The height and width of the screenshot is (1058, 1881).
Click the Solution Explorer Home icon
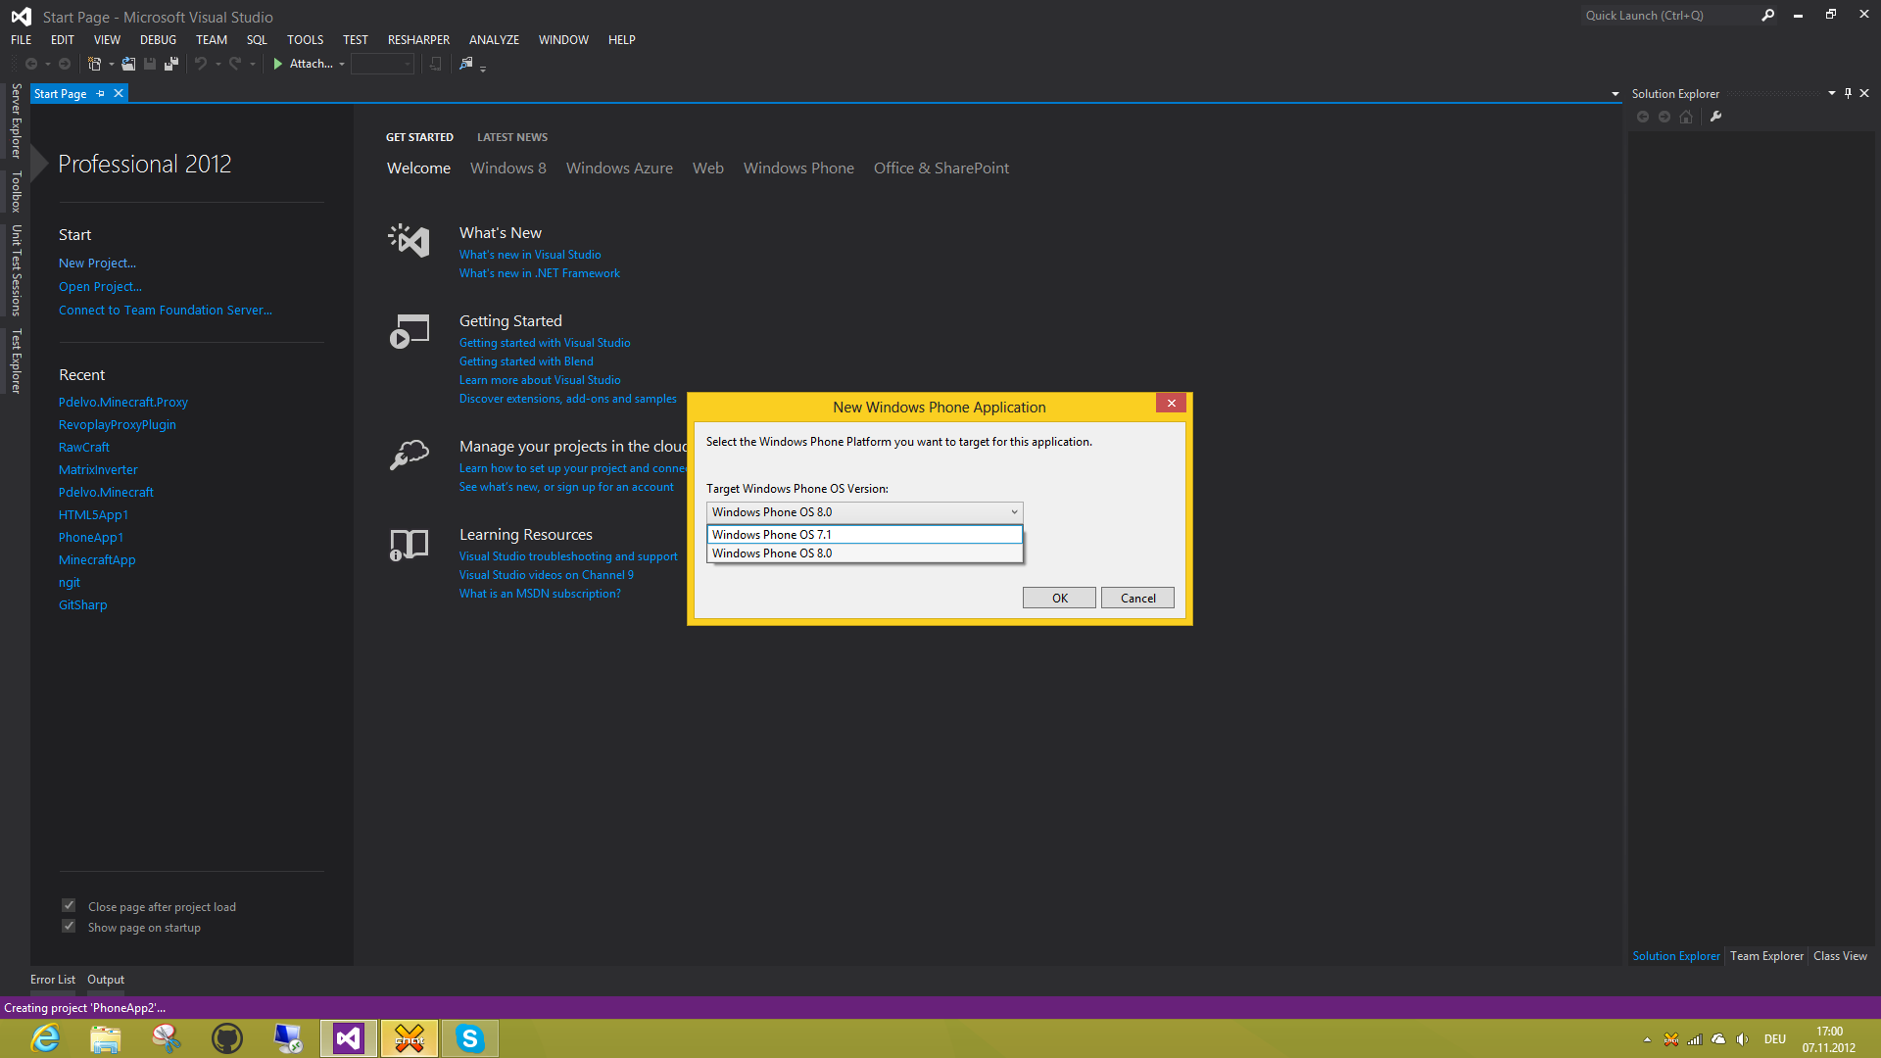click(x=1685, y=117)
